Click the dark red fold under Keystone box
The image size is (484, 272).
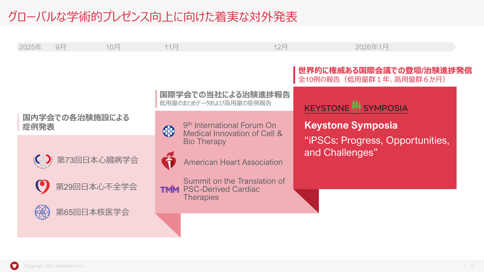point(310,199)
